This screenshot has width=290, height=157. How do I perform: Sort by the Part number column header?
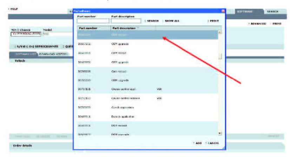coord(88,28)
